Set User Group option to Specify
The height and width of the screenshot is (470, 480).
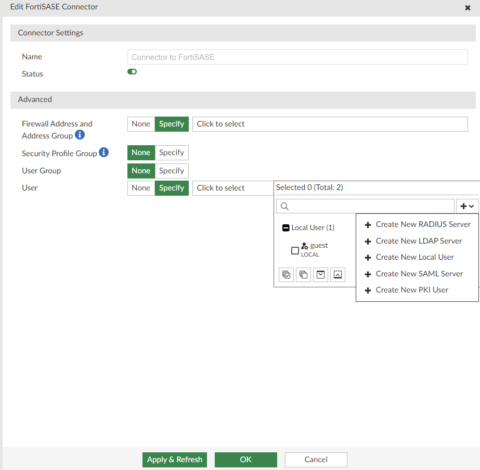(172, 171)
